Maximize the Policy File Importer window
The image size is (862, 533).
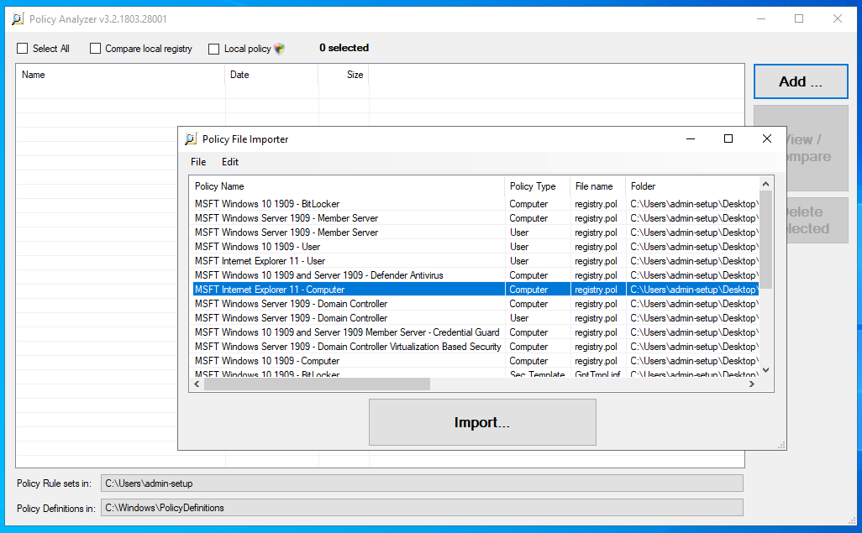(728, 139)
